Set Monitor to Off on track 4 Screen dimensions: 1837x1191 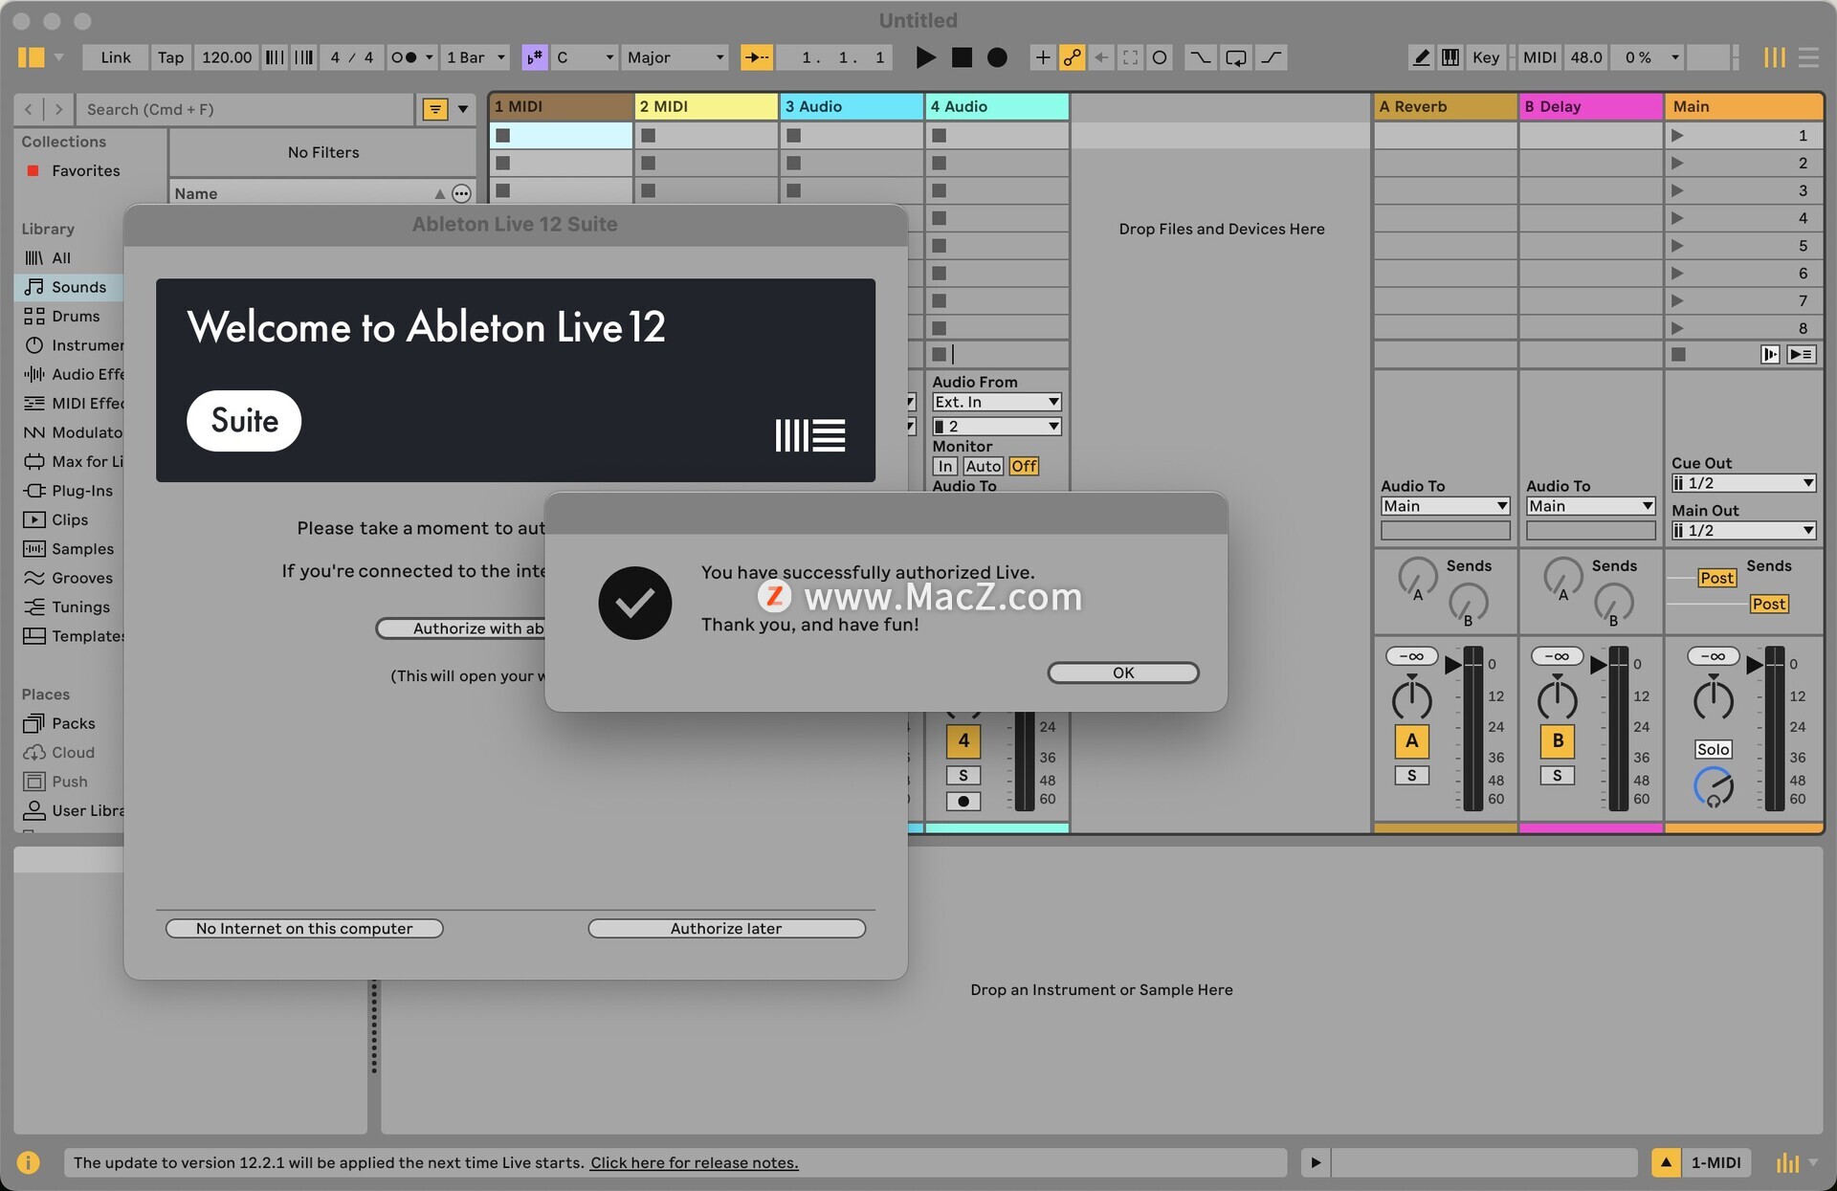point(1024,466)
